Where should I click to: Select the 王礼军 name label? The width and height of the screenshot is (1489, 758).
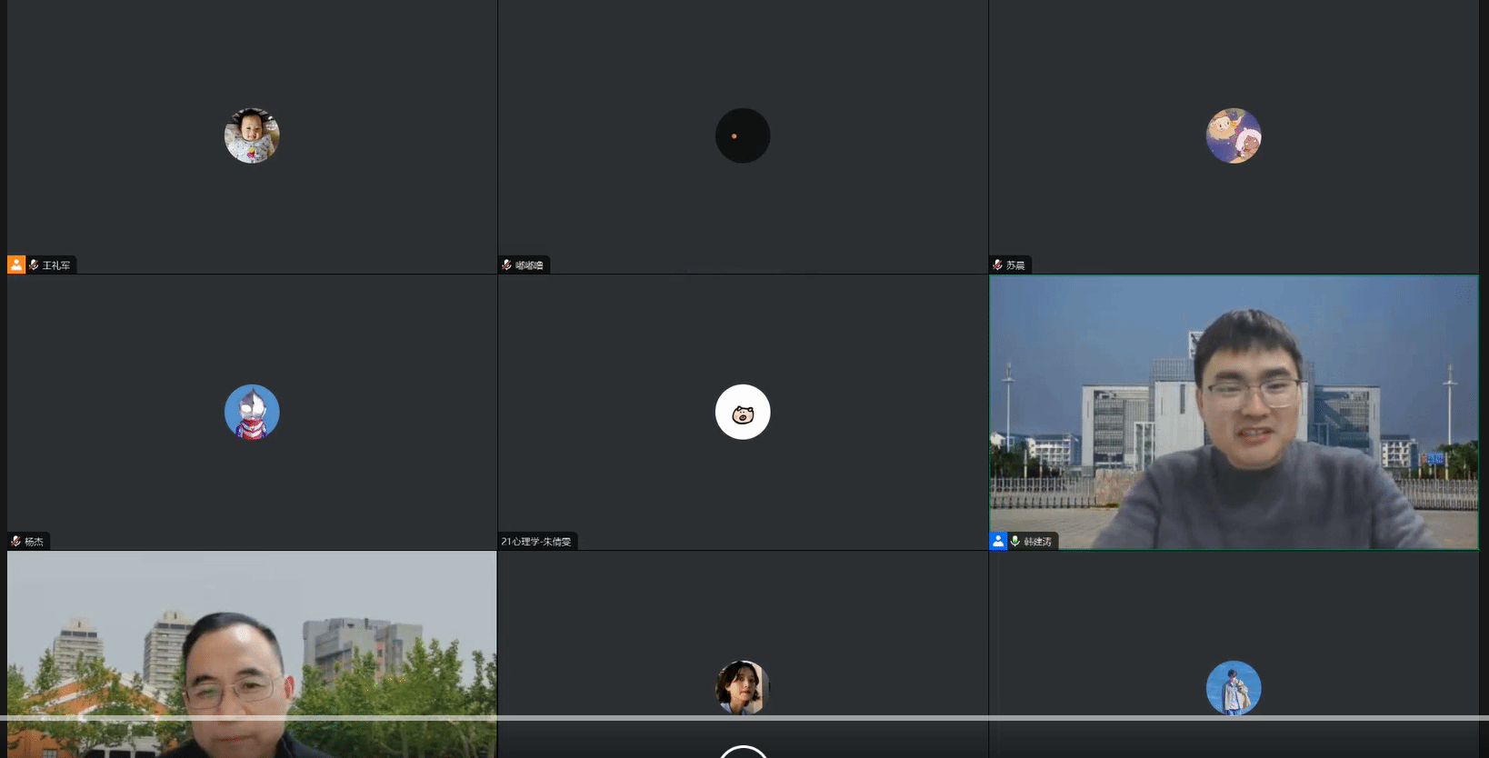[x=56, y=265]
